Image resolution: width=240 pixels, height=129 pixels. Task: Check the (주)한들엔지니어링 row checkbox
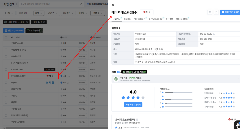click(6, 50)
